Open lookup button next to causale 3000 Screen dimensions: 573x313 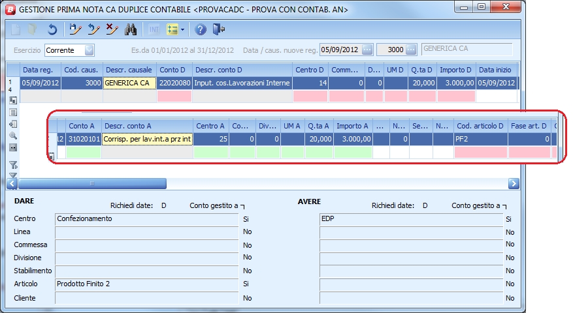point(411,50)
